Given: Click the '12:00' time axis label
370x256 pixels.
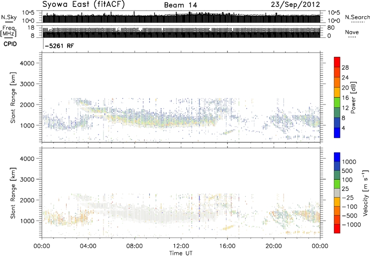Looking at the screenshot, I should click(181, 246).
